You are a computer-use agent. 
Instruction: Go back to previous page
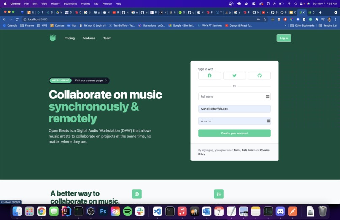(4, 19)
